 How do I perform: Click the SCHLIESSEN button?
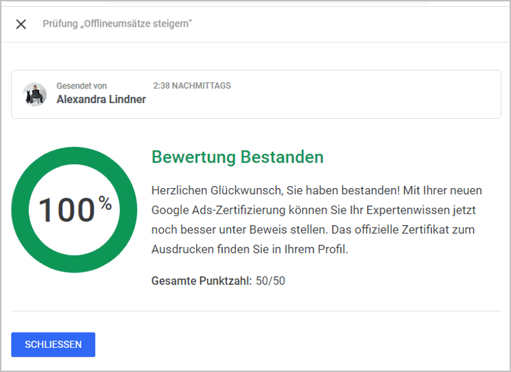(x=53, y=345)
